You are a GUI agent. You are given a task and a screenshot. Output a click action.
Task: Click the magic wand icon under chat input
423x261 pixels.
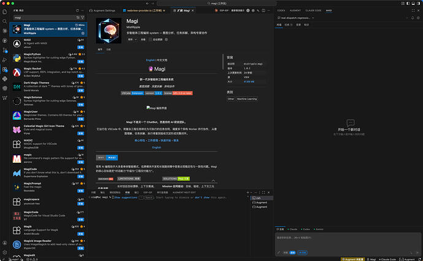(279, 252)
